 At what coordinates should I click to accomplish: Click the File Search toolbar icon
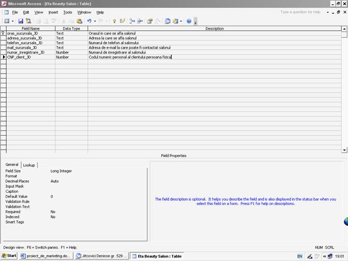28,21
